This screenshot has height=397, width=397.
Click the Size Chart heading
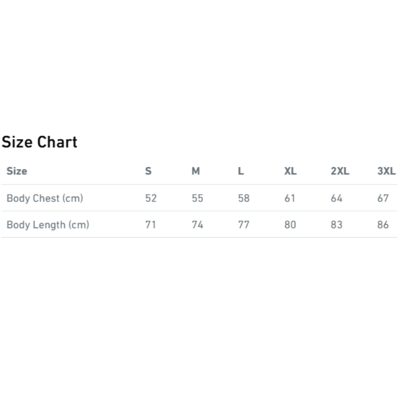tap(40, 142)
